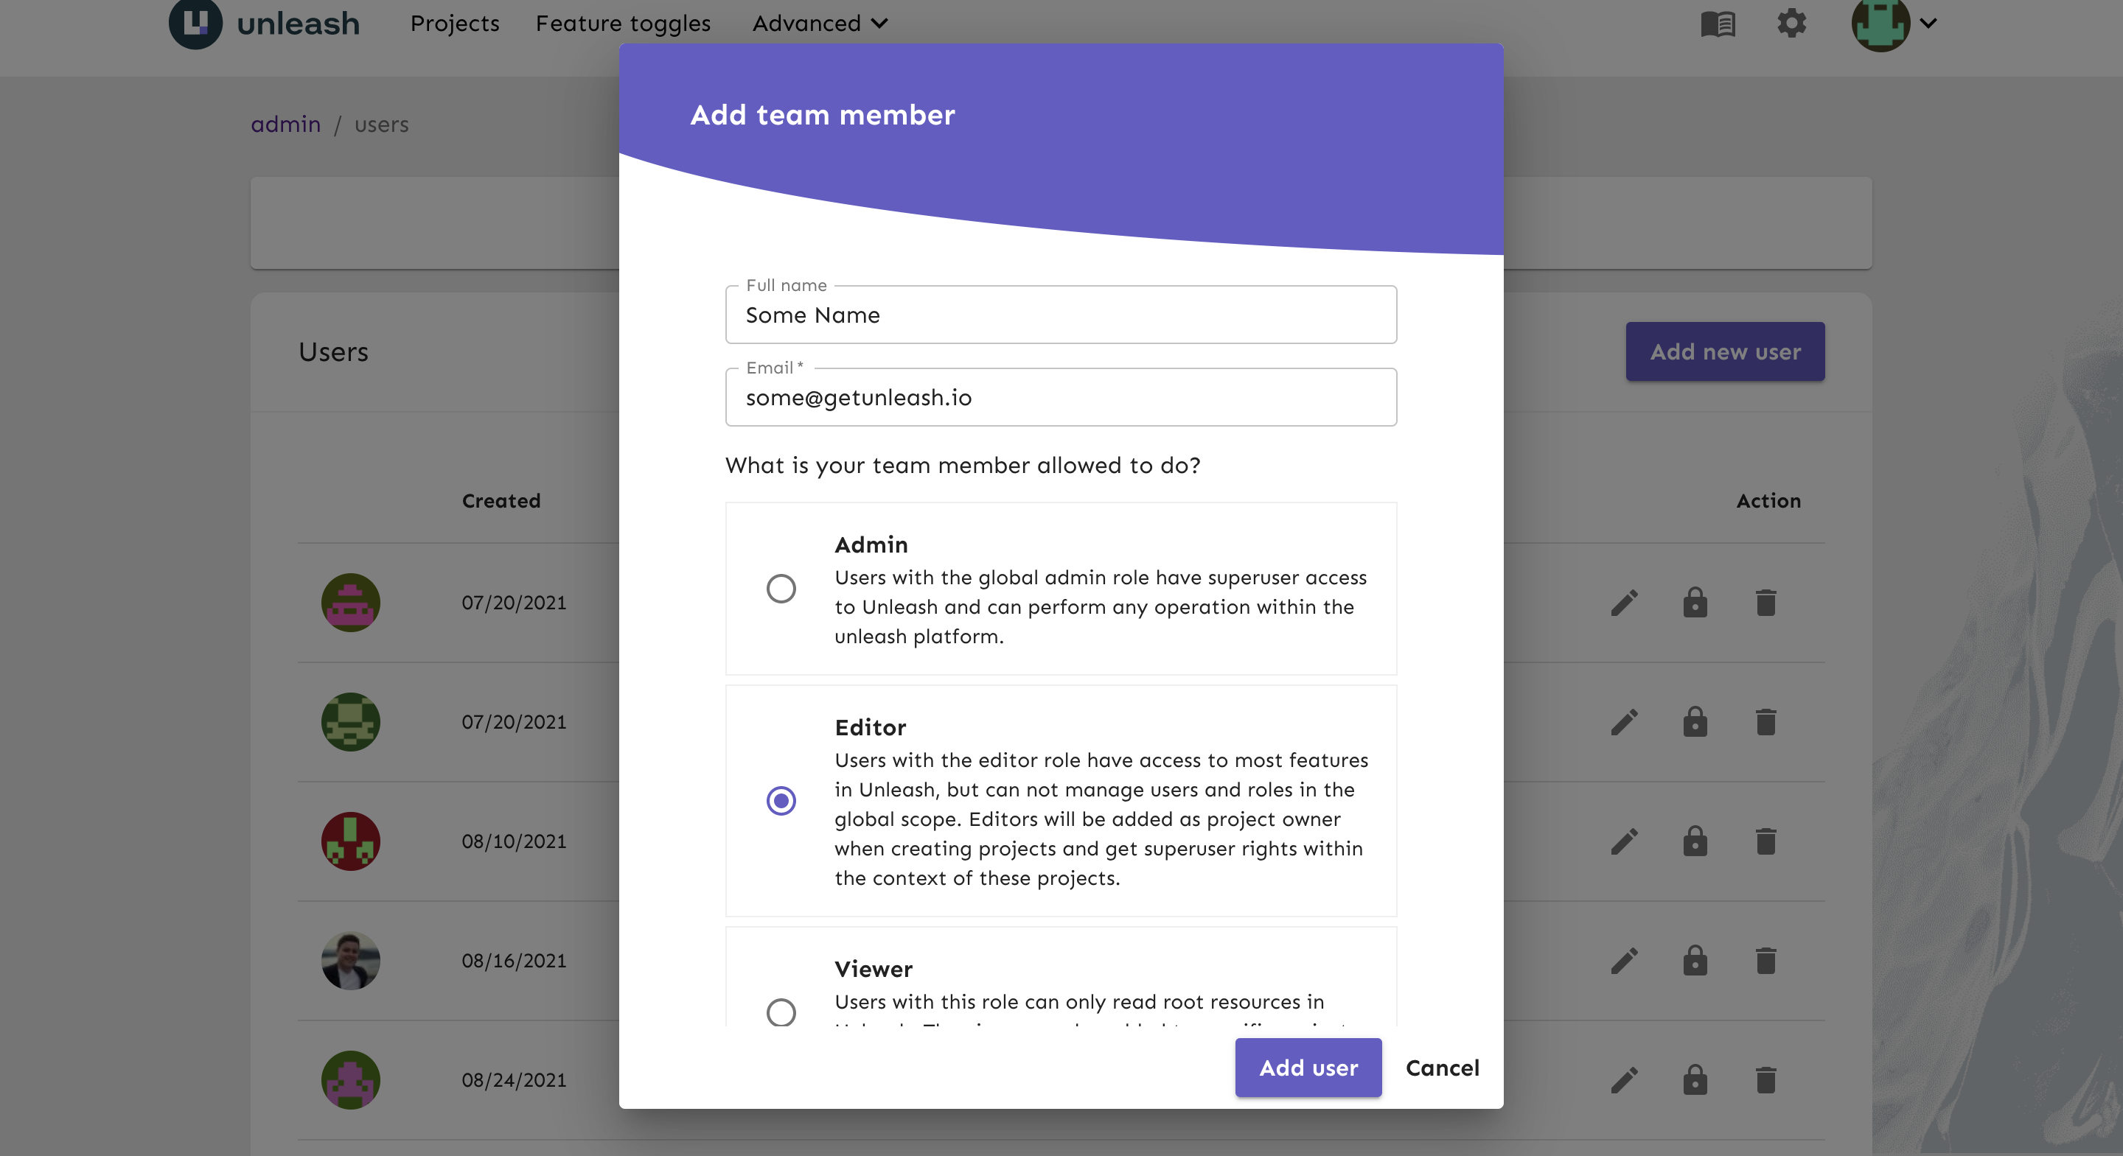Open the Projects menu item
The image size is (2123, 1156).
click(455, 23)
